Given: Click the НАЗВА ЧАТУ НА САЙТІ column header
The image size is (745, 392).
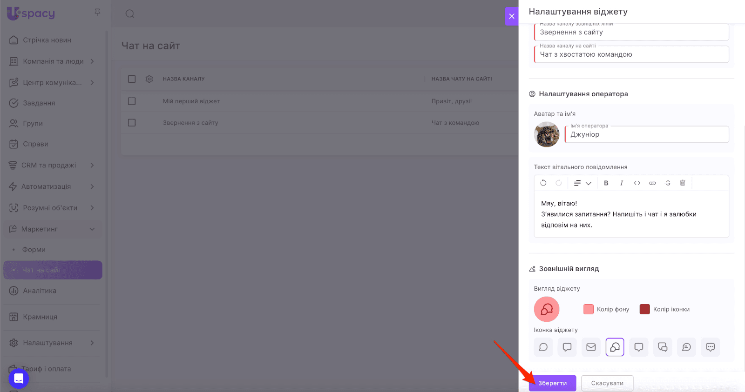Looking at the screenshot, I should 462,79.
